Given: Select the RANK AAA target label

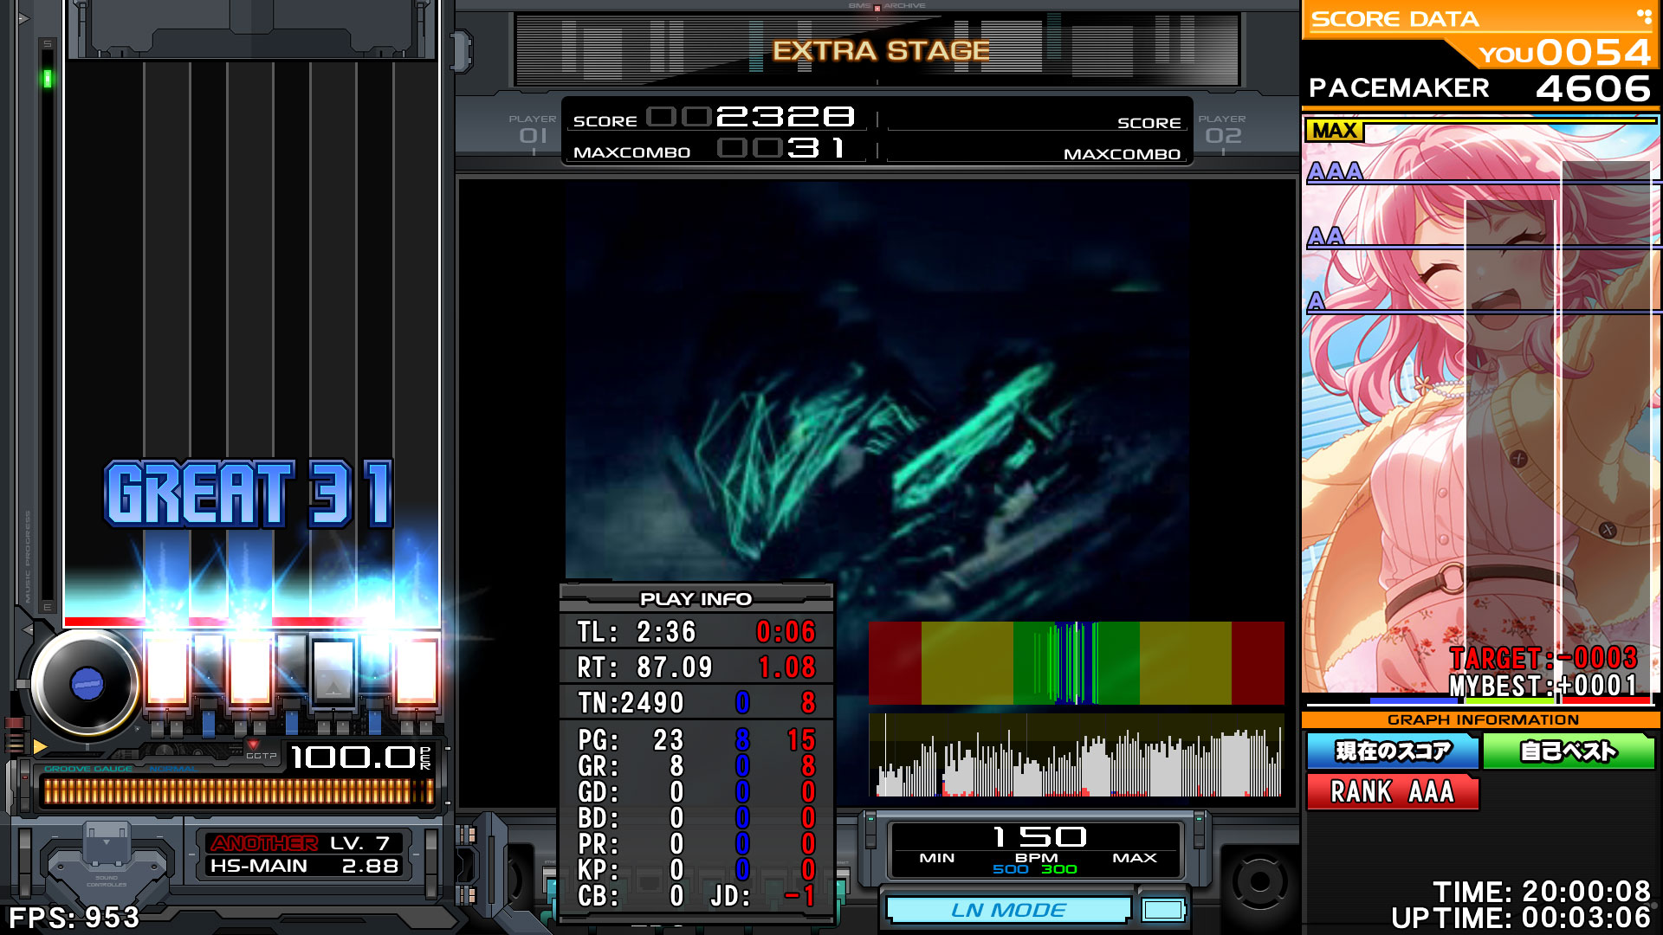Looking at the screenshot, I should (x=1392, y=792).
